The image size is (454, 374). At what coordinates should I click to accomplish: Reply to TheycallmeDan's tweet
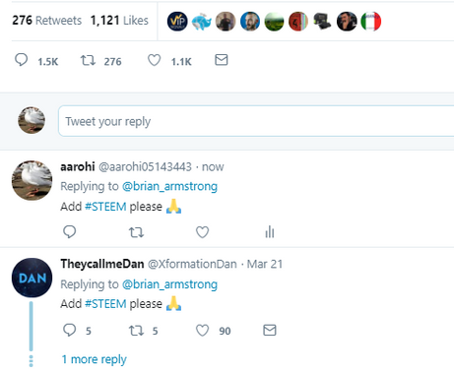pos(69,330)
